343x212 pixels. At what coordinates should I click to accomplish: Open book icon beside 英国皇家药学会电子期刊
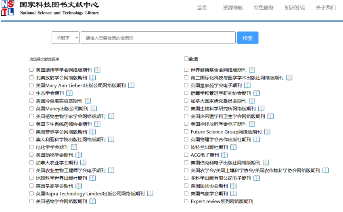coord(247,85)
